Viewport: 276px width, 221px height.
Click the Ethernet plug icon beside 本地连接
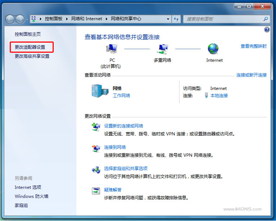click(206, 95)
